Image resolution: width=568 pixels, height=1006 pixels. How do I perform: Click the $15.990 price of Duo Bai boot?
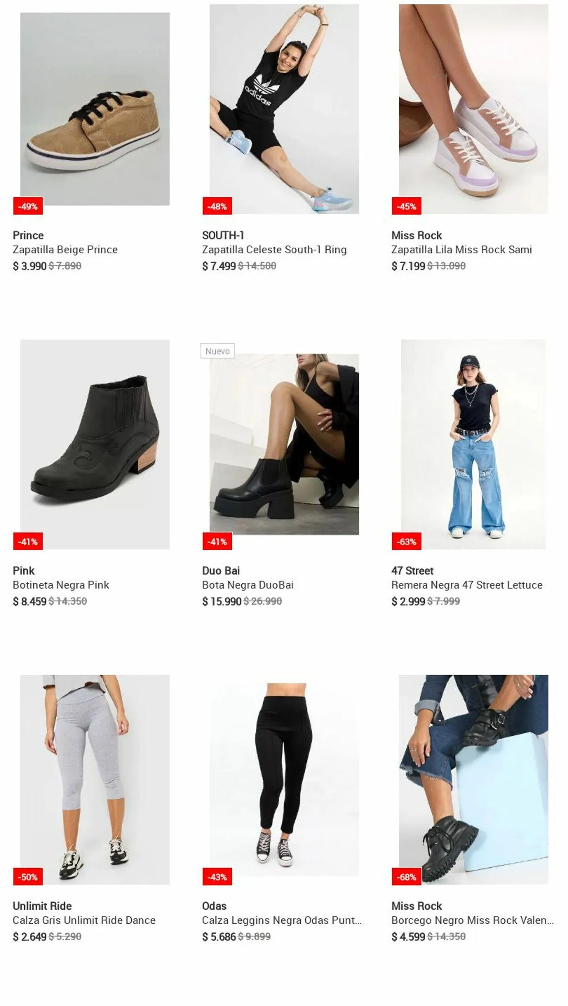(x=222, y=601)
